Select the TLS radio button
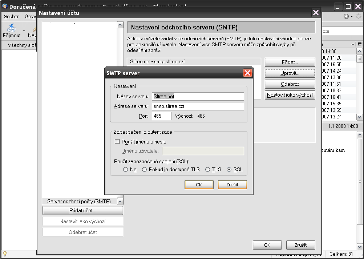Viewport: 364px width, 259px height. [207, 170]
